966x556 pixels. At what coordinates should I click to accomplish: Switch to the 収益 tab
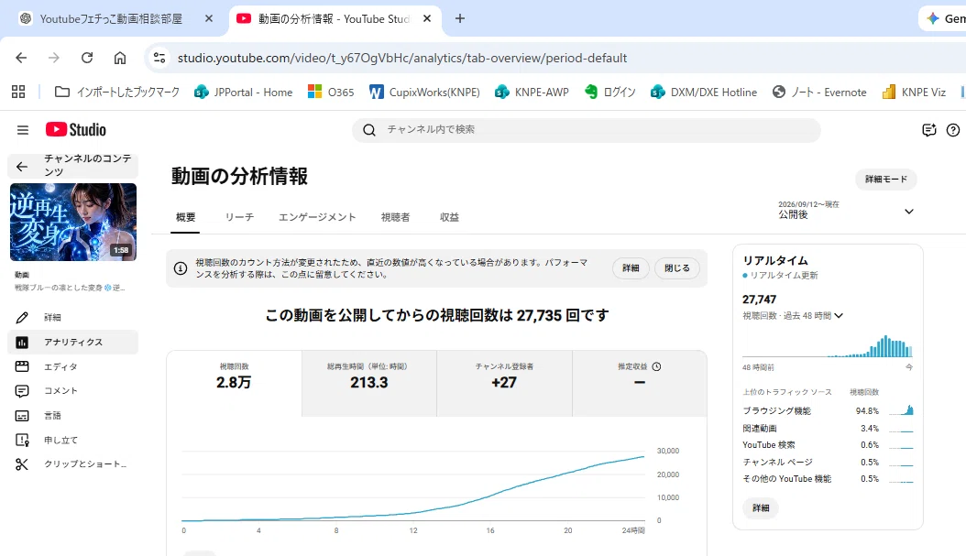point(449,217)
